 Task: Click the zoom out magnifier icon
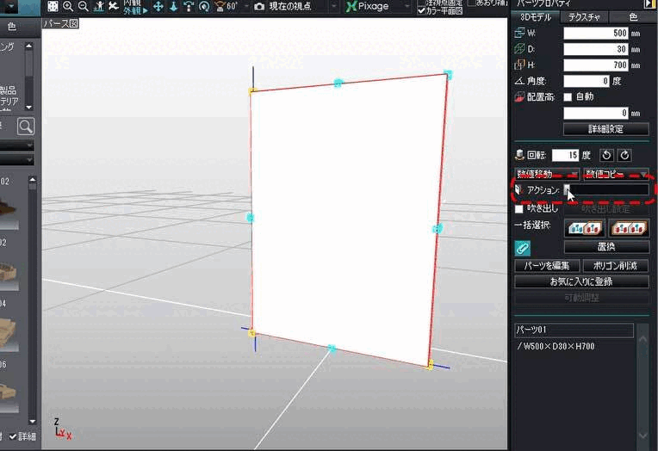[x=83, y=6]
